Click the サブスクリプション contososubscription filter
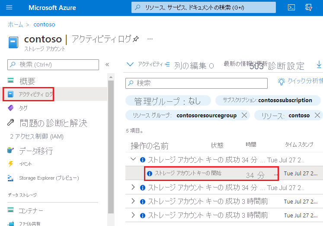The image size is (323, 226). (x=268, y=100)
